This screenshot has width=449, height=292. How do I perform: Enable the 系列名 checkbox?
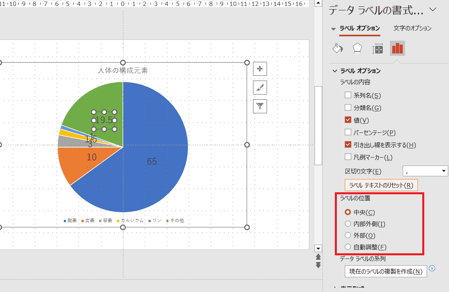point(348,95)
